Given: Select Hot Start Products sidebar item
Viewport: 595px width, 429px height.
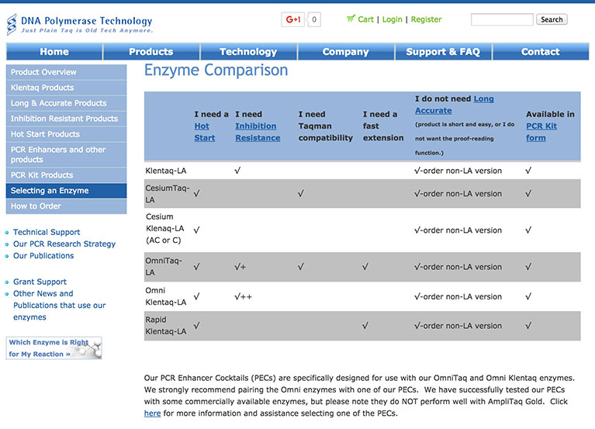Looking at the screenshot, I should pos(67,134).
